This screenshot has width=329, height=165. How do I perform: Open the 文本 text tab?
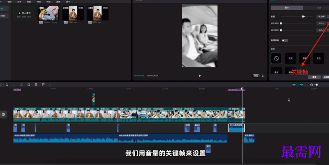click(x=19, y=1)
